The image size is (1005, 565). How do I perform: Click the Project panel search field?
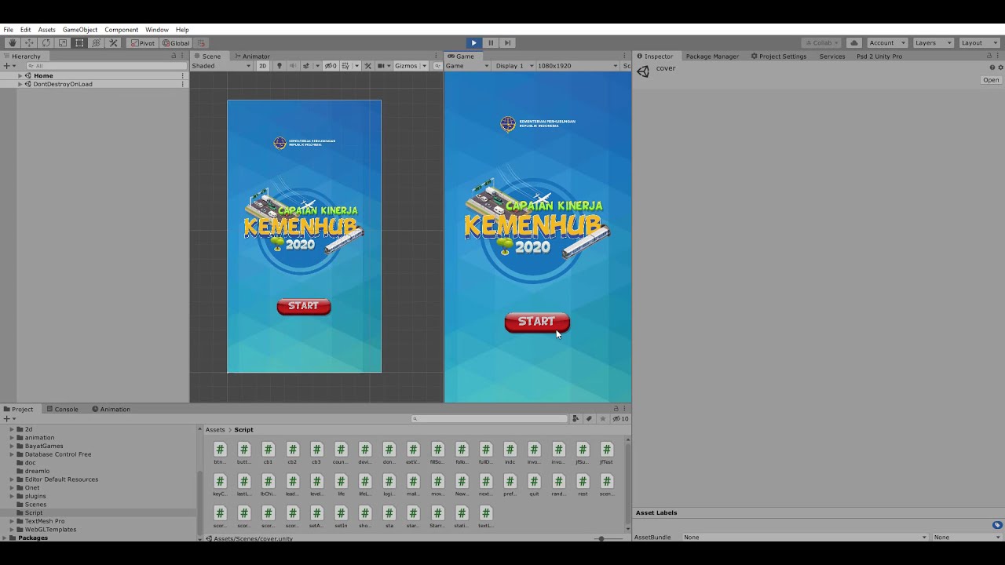pyautogui.click(x=489, y=419)
